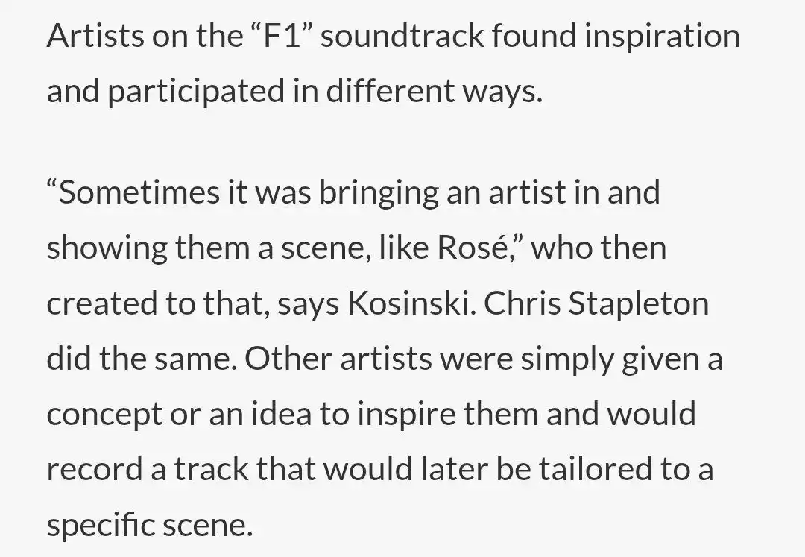Click the words "specific scene." in last line
The width and height of the screenshot is (805, 557).
click(150, 526)
